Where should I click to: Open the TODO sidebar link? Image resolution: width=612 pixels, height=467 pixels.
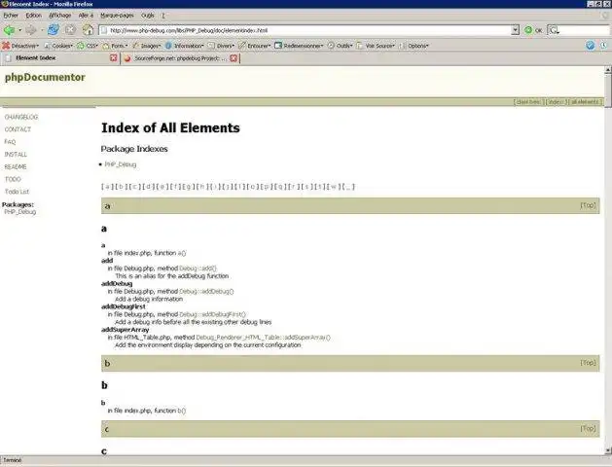pyautogui.click(x=13, y=179)
